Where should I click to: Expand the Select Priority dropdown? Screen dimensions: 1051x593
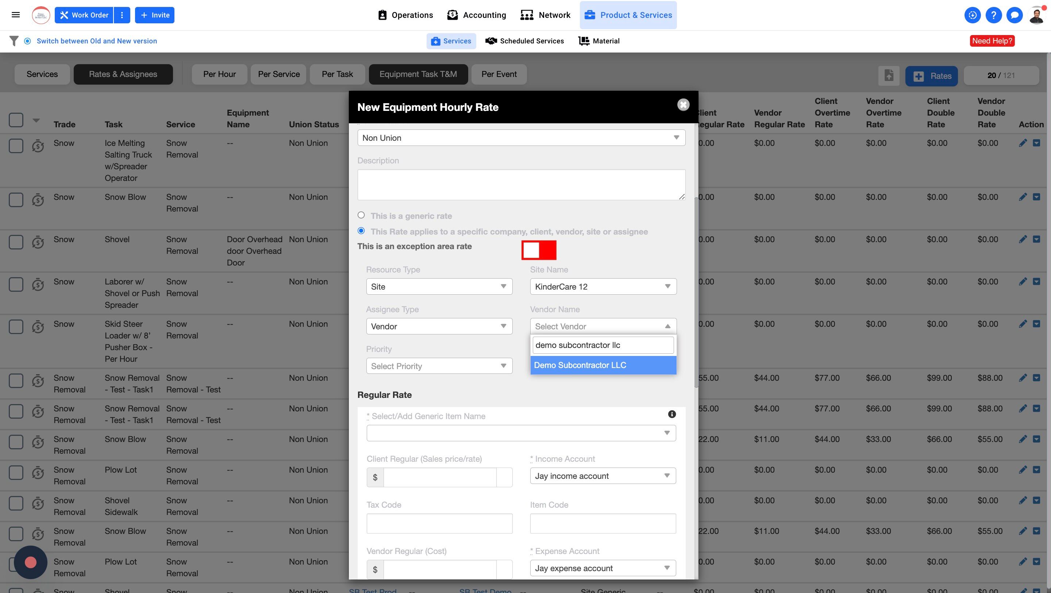439,366
